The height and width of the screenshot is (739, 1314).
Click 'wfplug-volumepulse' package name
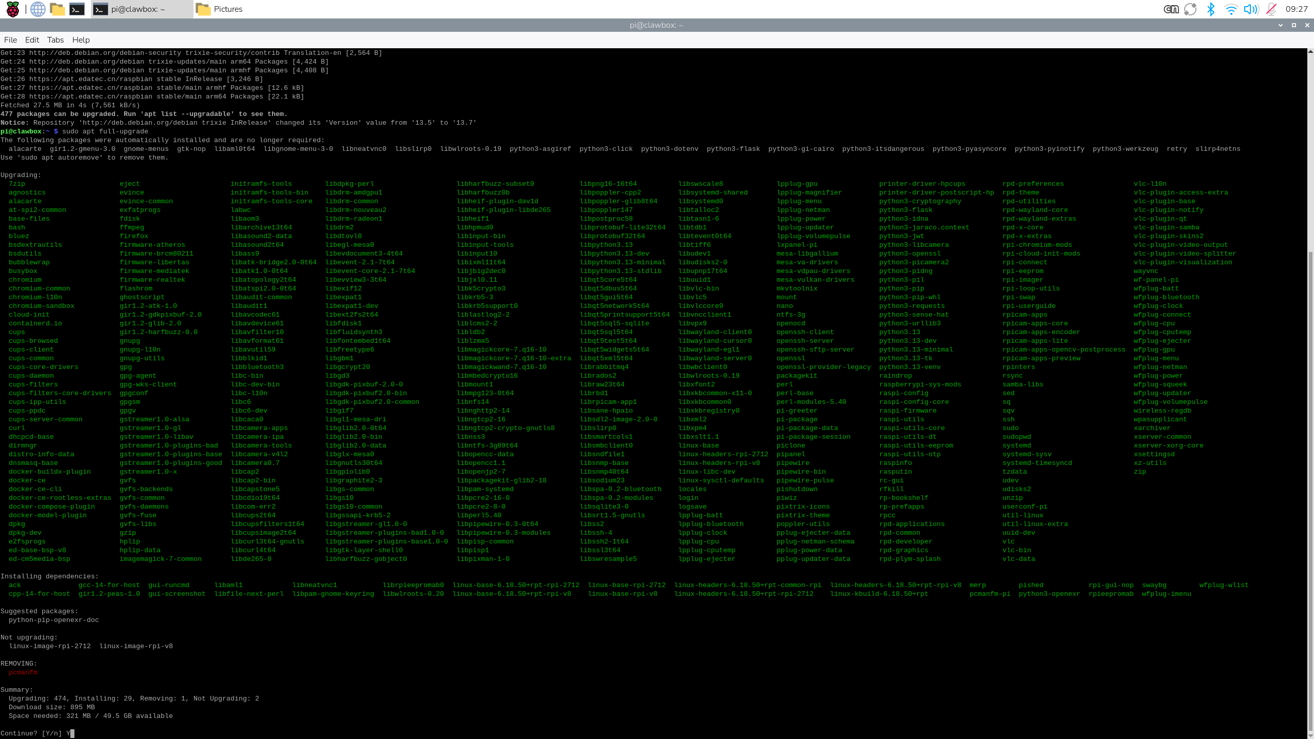(x=1171, y=402)
